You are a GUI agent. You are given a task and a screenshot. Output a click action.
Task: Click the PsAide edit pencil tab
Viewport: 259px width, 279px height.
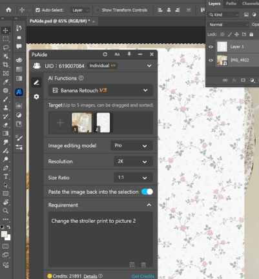click(36, 82)
